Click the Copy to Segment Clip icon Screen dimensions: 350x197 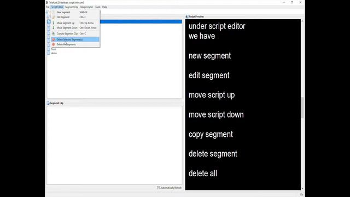(x=54, y=34)
